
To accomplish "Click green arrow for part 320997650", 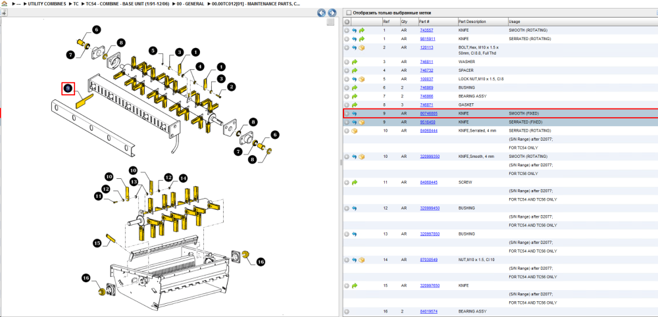I will click(x=354, y=285).
